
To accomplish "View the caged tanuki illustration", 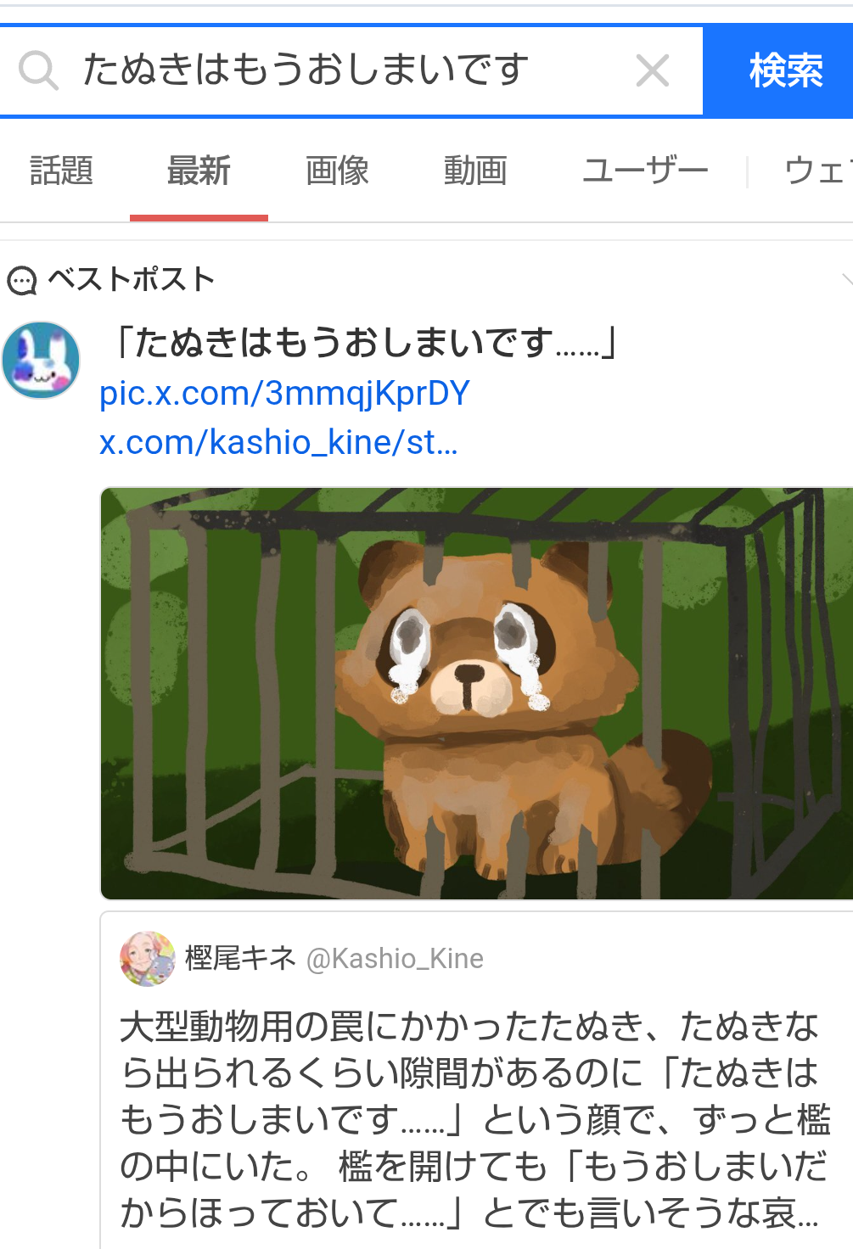I will pyautogui.click(x=476, y=693).
